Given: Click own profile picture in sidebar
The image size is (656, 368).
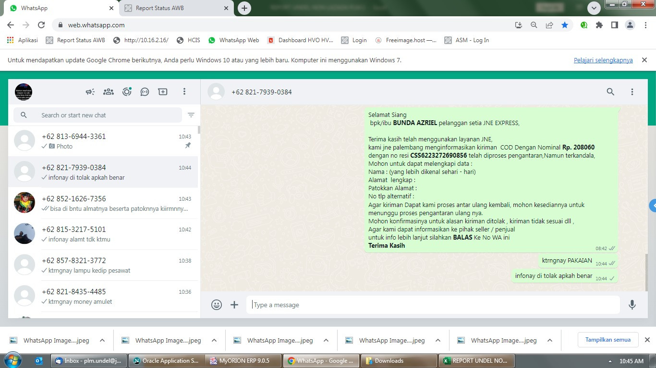Looking at the screenshot, I should click(x=24, y=92).
